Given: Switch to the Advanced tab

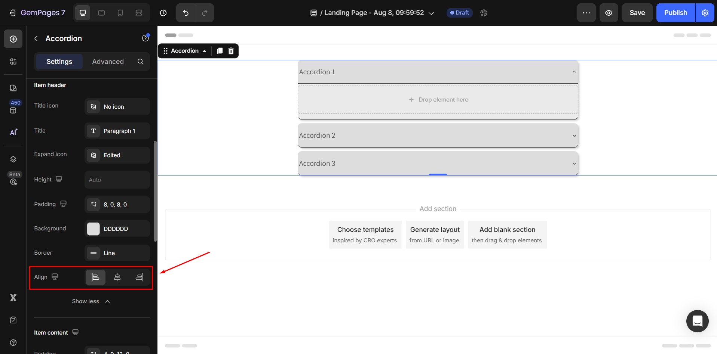Looking at the screenshot, I should tap(108, 62).
